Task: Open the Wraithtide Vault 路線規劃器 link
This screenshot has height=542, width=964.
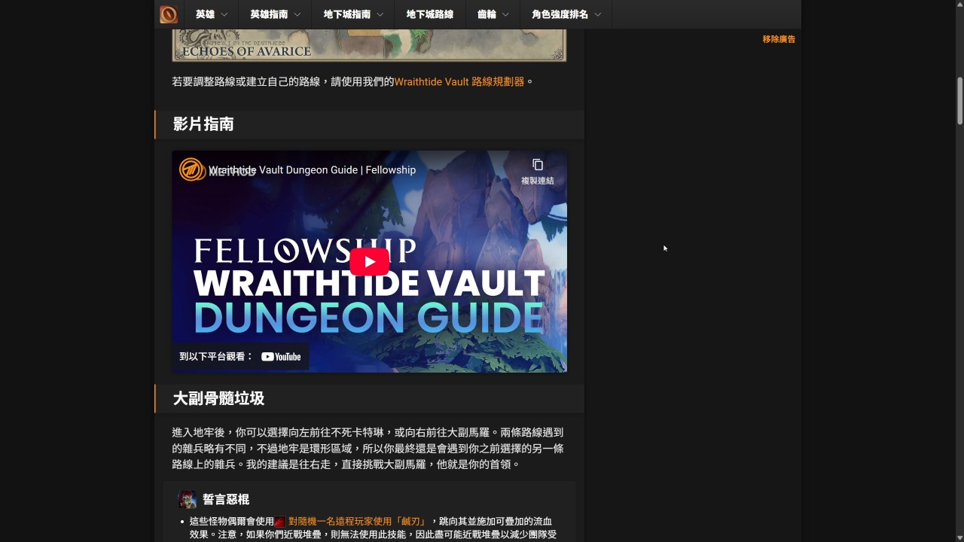Action: 459,81
